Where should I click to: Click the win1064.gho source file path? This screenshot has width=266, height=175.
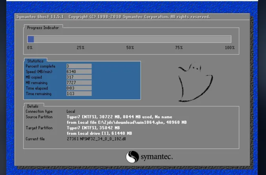[x=127, y=122]
